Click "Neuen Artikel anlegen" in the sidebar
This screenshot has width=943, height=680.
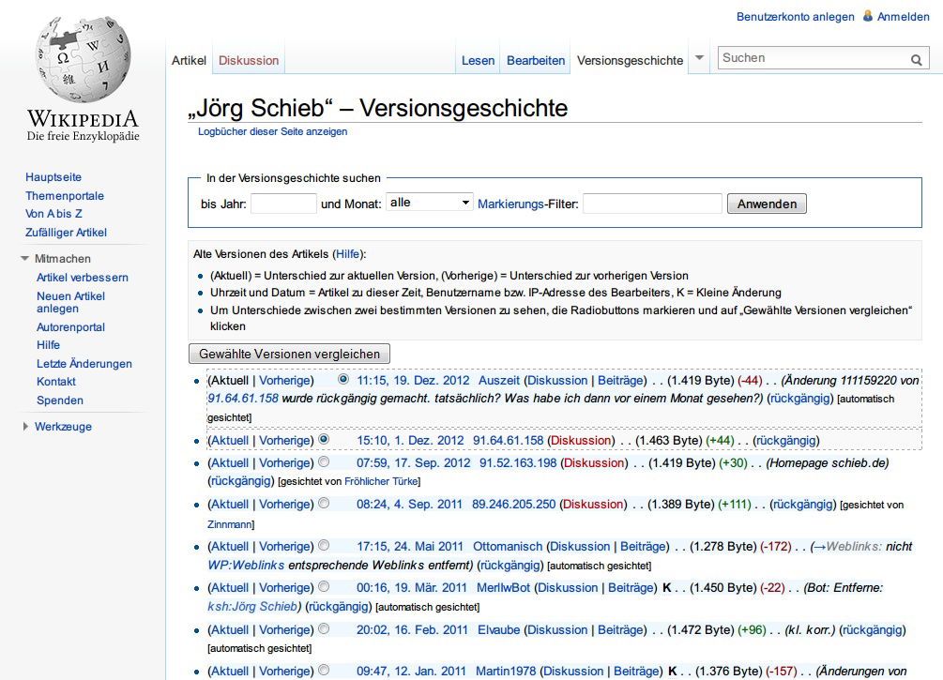(x=71, y=302)
